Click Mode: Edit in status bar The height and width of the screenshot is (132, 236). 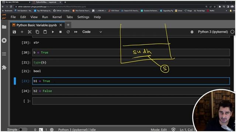(159, 129)
